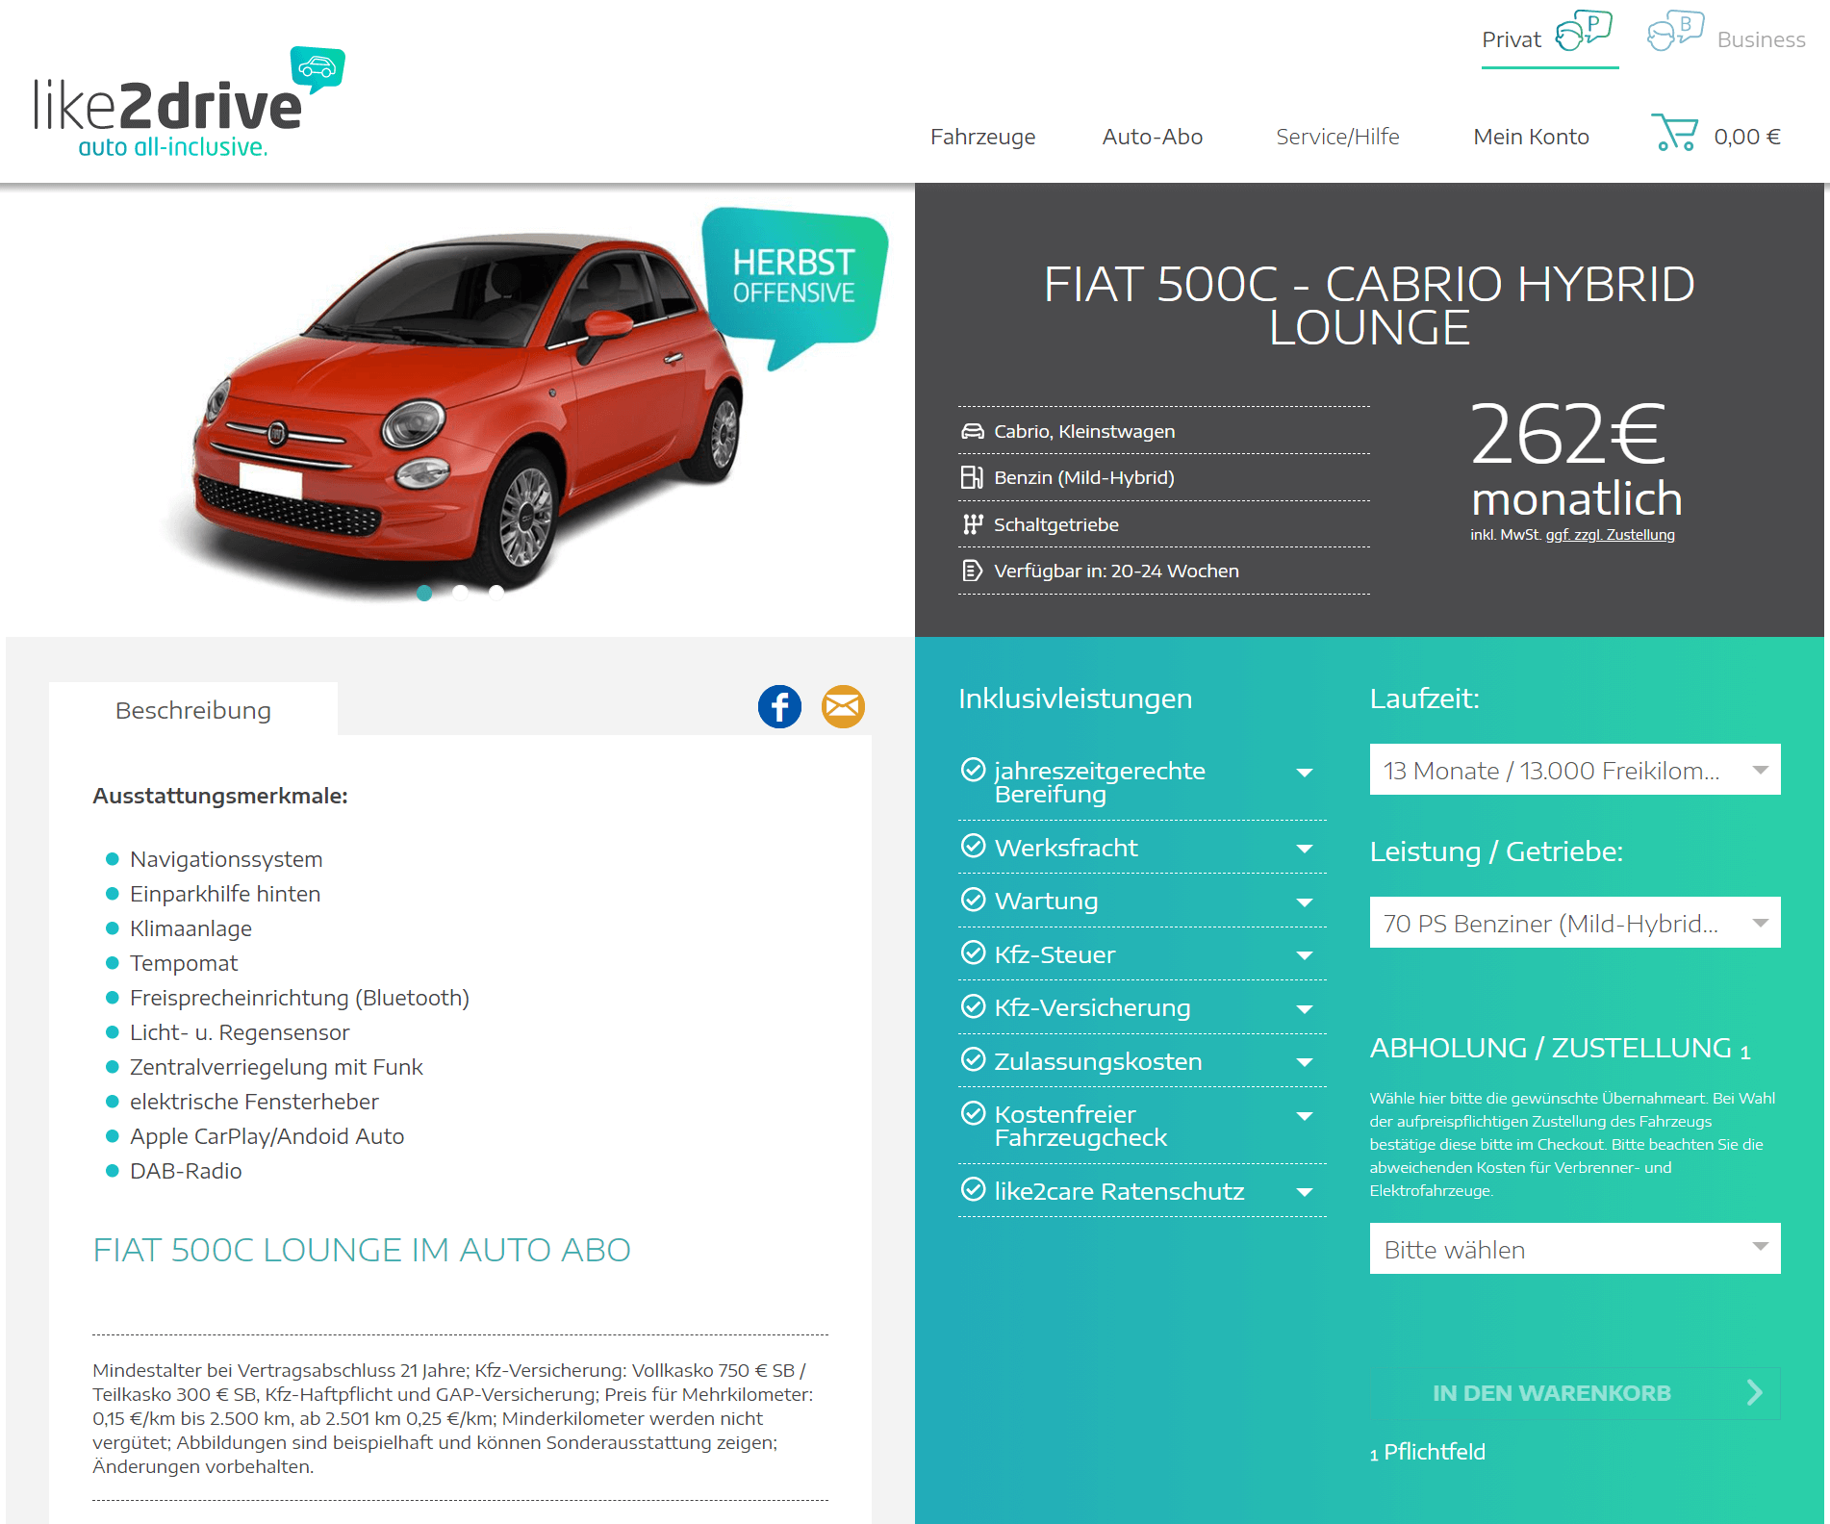Select the Beschreibung tab
Screen dimensions: 1830x1524
(193, 710)
